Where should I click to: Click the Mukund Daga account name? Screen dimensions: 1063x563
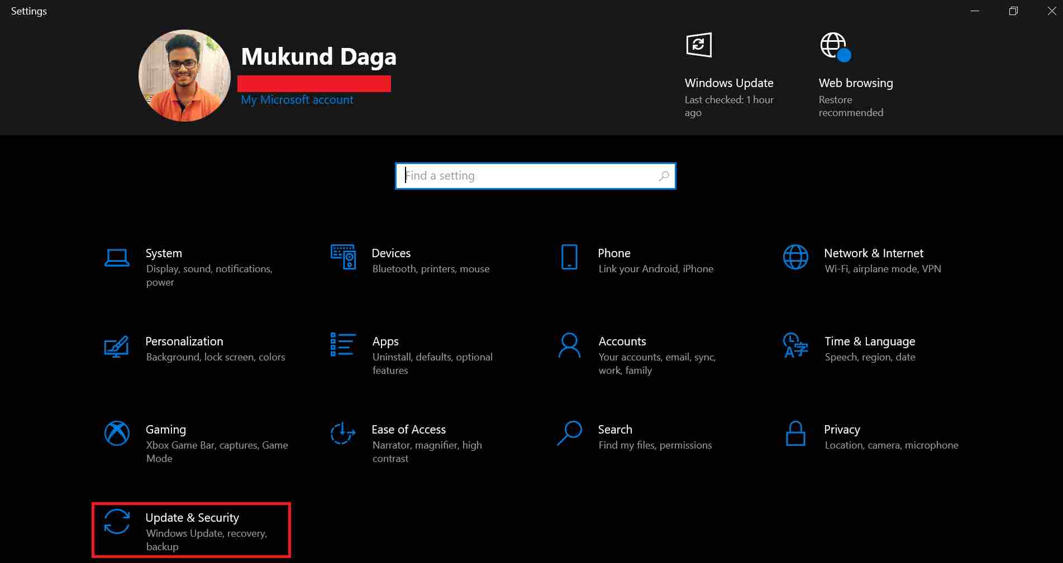pyautogui.click(x=318, y=57)
